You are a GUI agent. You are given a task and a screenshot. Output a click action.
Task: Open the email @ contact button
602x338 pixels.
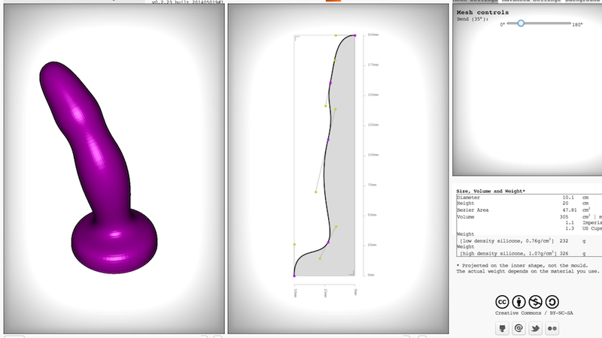(x=518, y=328)
